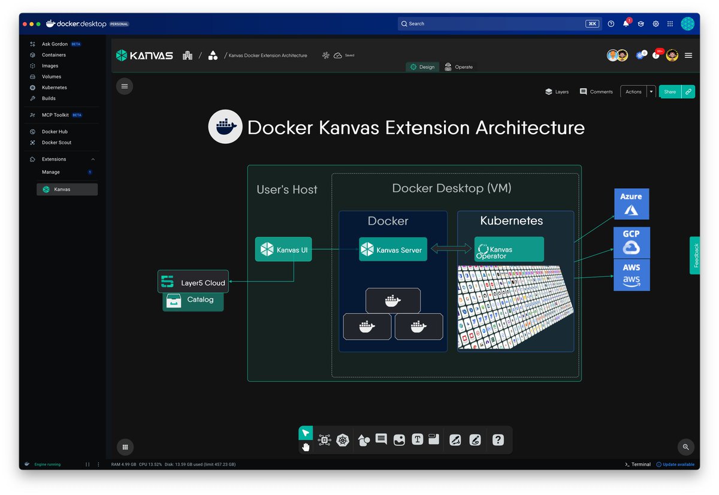Switch to Operate mode tab
This screenshot has width=719, height=495.
(x=458, y=67)
